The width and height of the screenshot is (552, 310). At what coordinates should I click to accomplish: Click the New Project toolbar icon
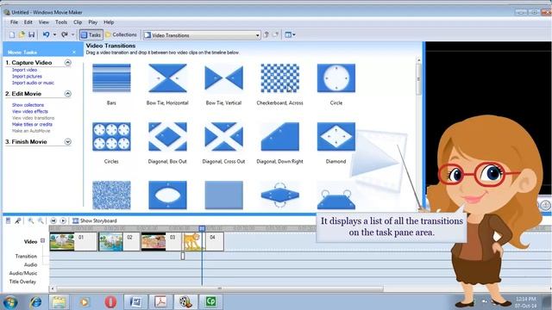point(12,34)
